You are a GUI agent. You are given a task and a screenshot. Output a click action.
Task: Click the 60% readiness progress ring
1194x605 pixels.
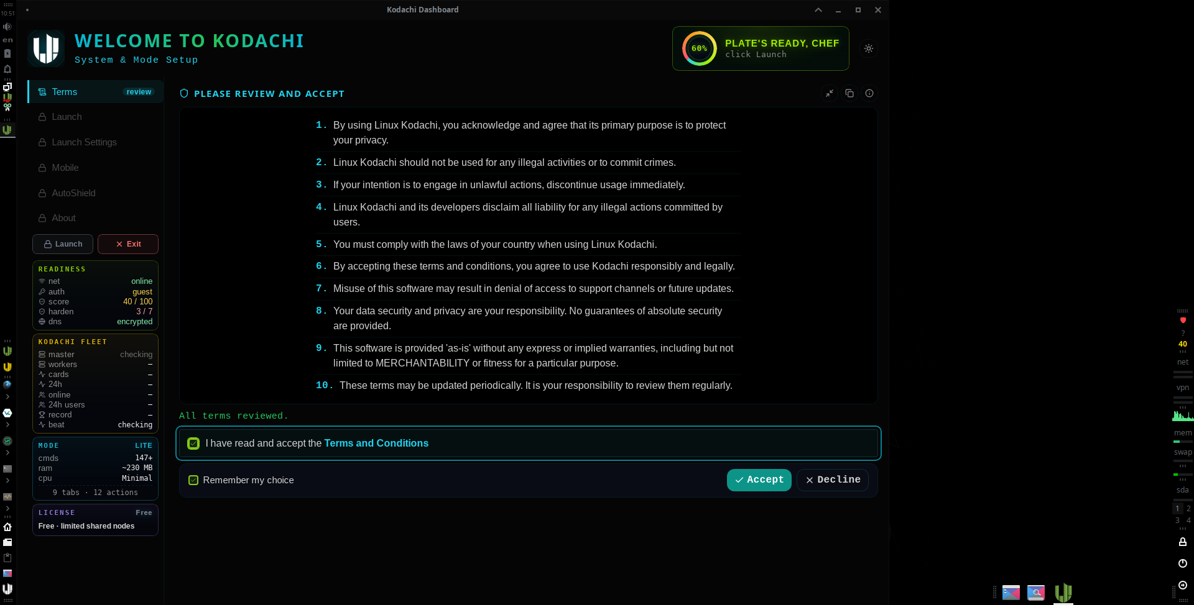click(700, 48)
